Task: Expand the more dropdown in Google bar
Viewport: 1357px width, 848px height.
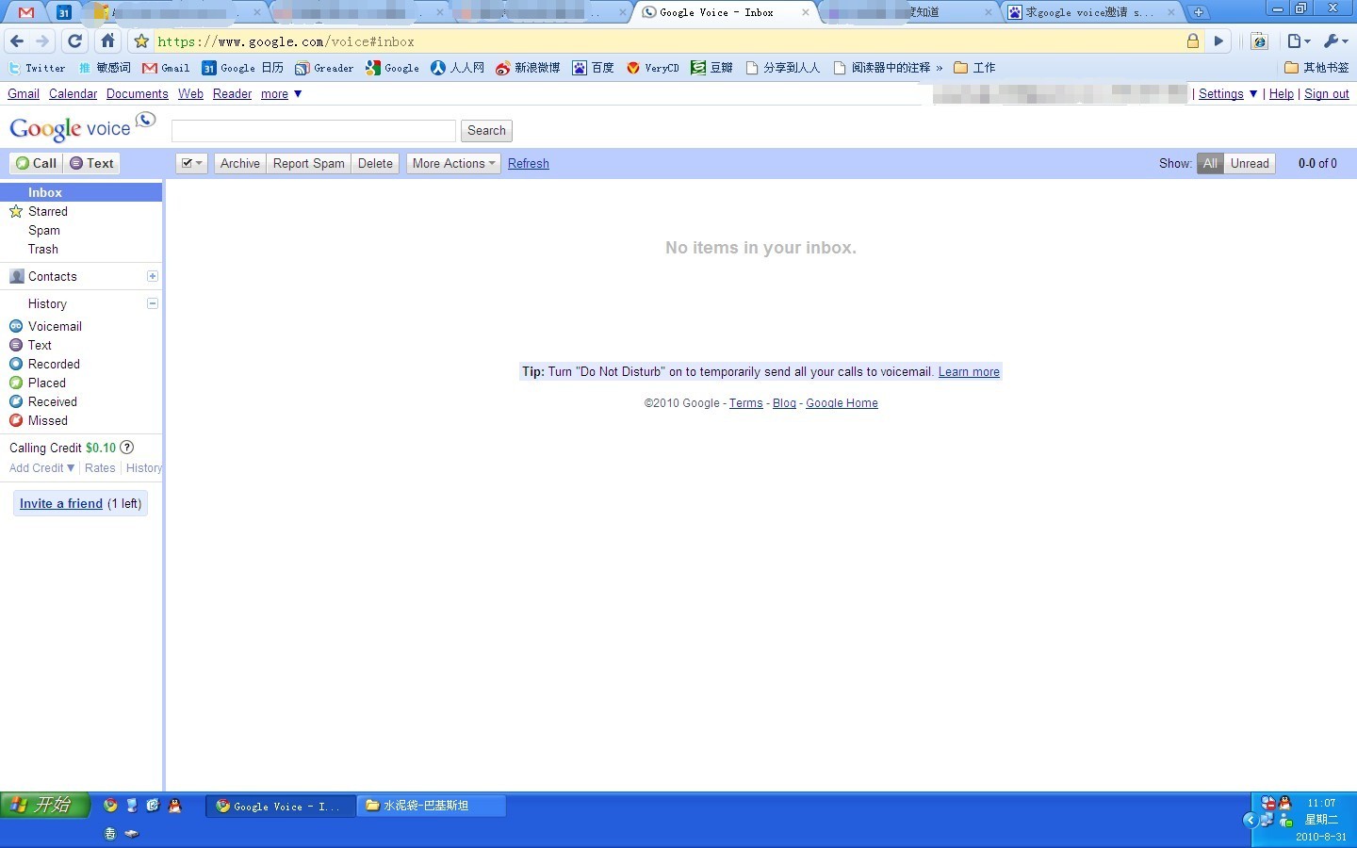Action: (281, 94)
